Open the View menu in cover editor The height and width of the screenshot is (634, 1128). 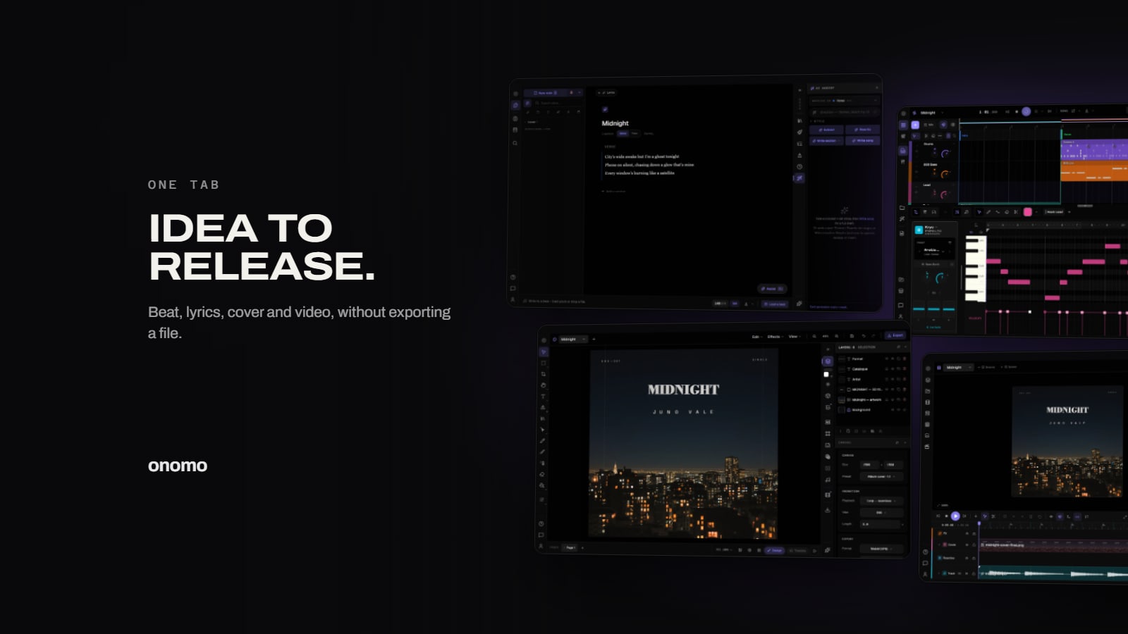795,337
